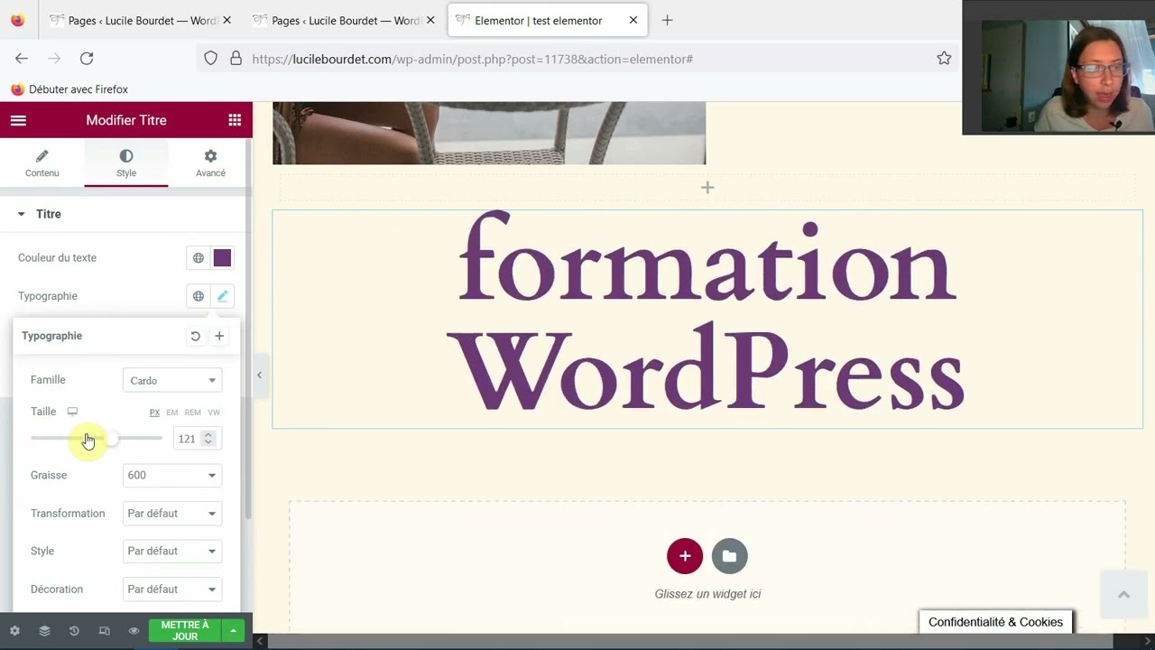Open Elementor page settings gear icon
The height and width of the screenshot is (650, 1155).
coord(14,631)
